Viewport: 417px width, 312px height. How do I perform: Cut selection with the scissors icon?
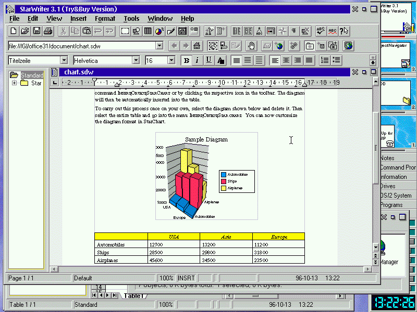(x=63, y=31)
